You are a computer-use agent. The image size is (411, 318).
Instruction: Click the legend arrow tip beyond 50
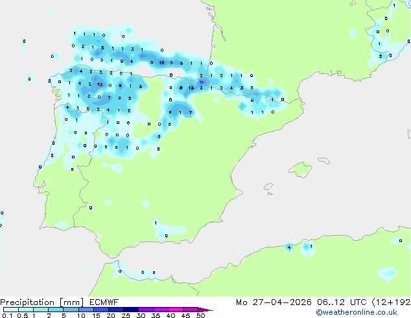coord(206,310)
